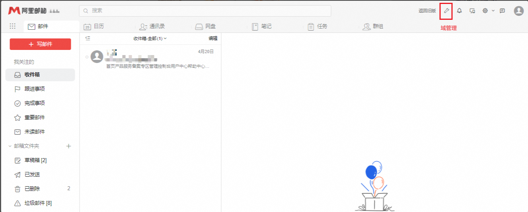Toggle the unread circle on the email

(x=87, y=57)
